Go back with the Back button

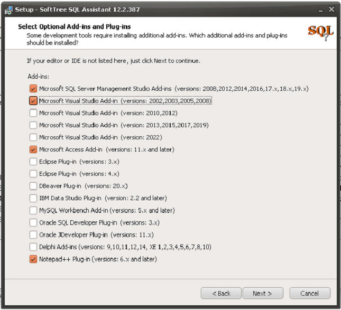(x=221, y=293)
